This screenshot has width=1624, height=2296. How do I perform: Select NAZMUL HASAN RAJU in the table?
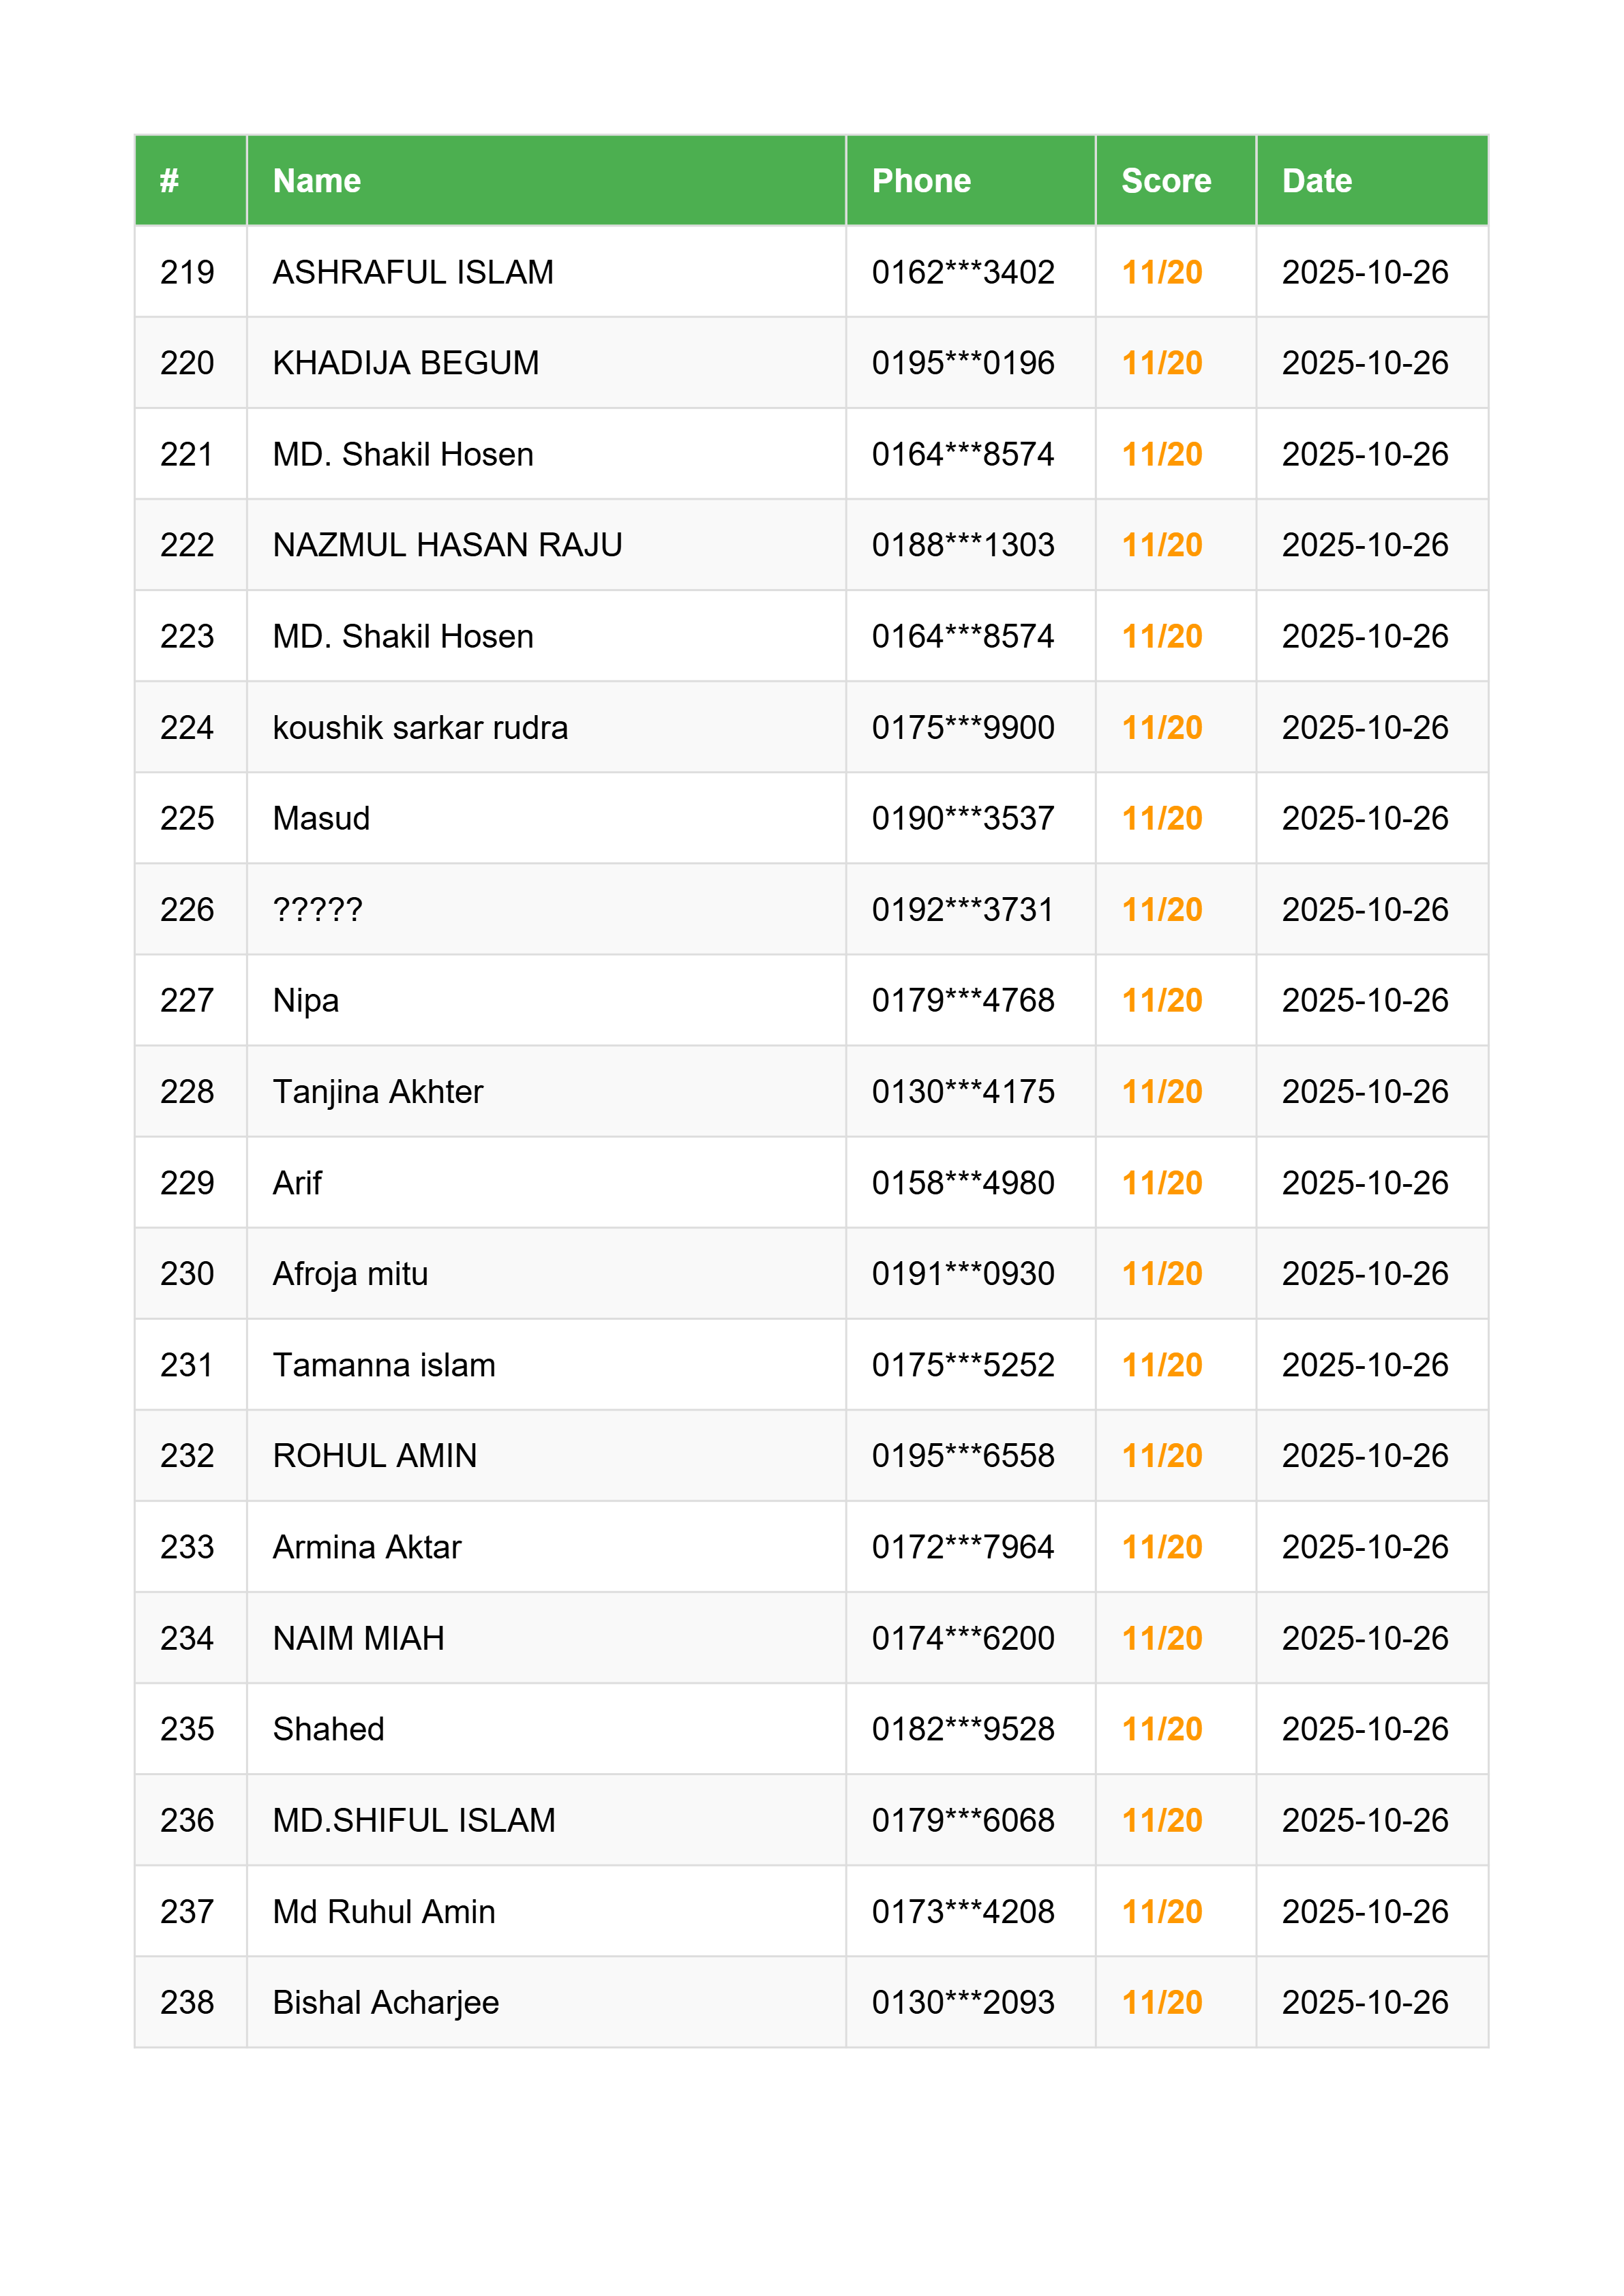click(x=447, y=545)
